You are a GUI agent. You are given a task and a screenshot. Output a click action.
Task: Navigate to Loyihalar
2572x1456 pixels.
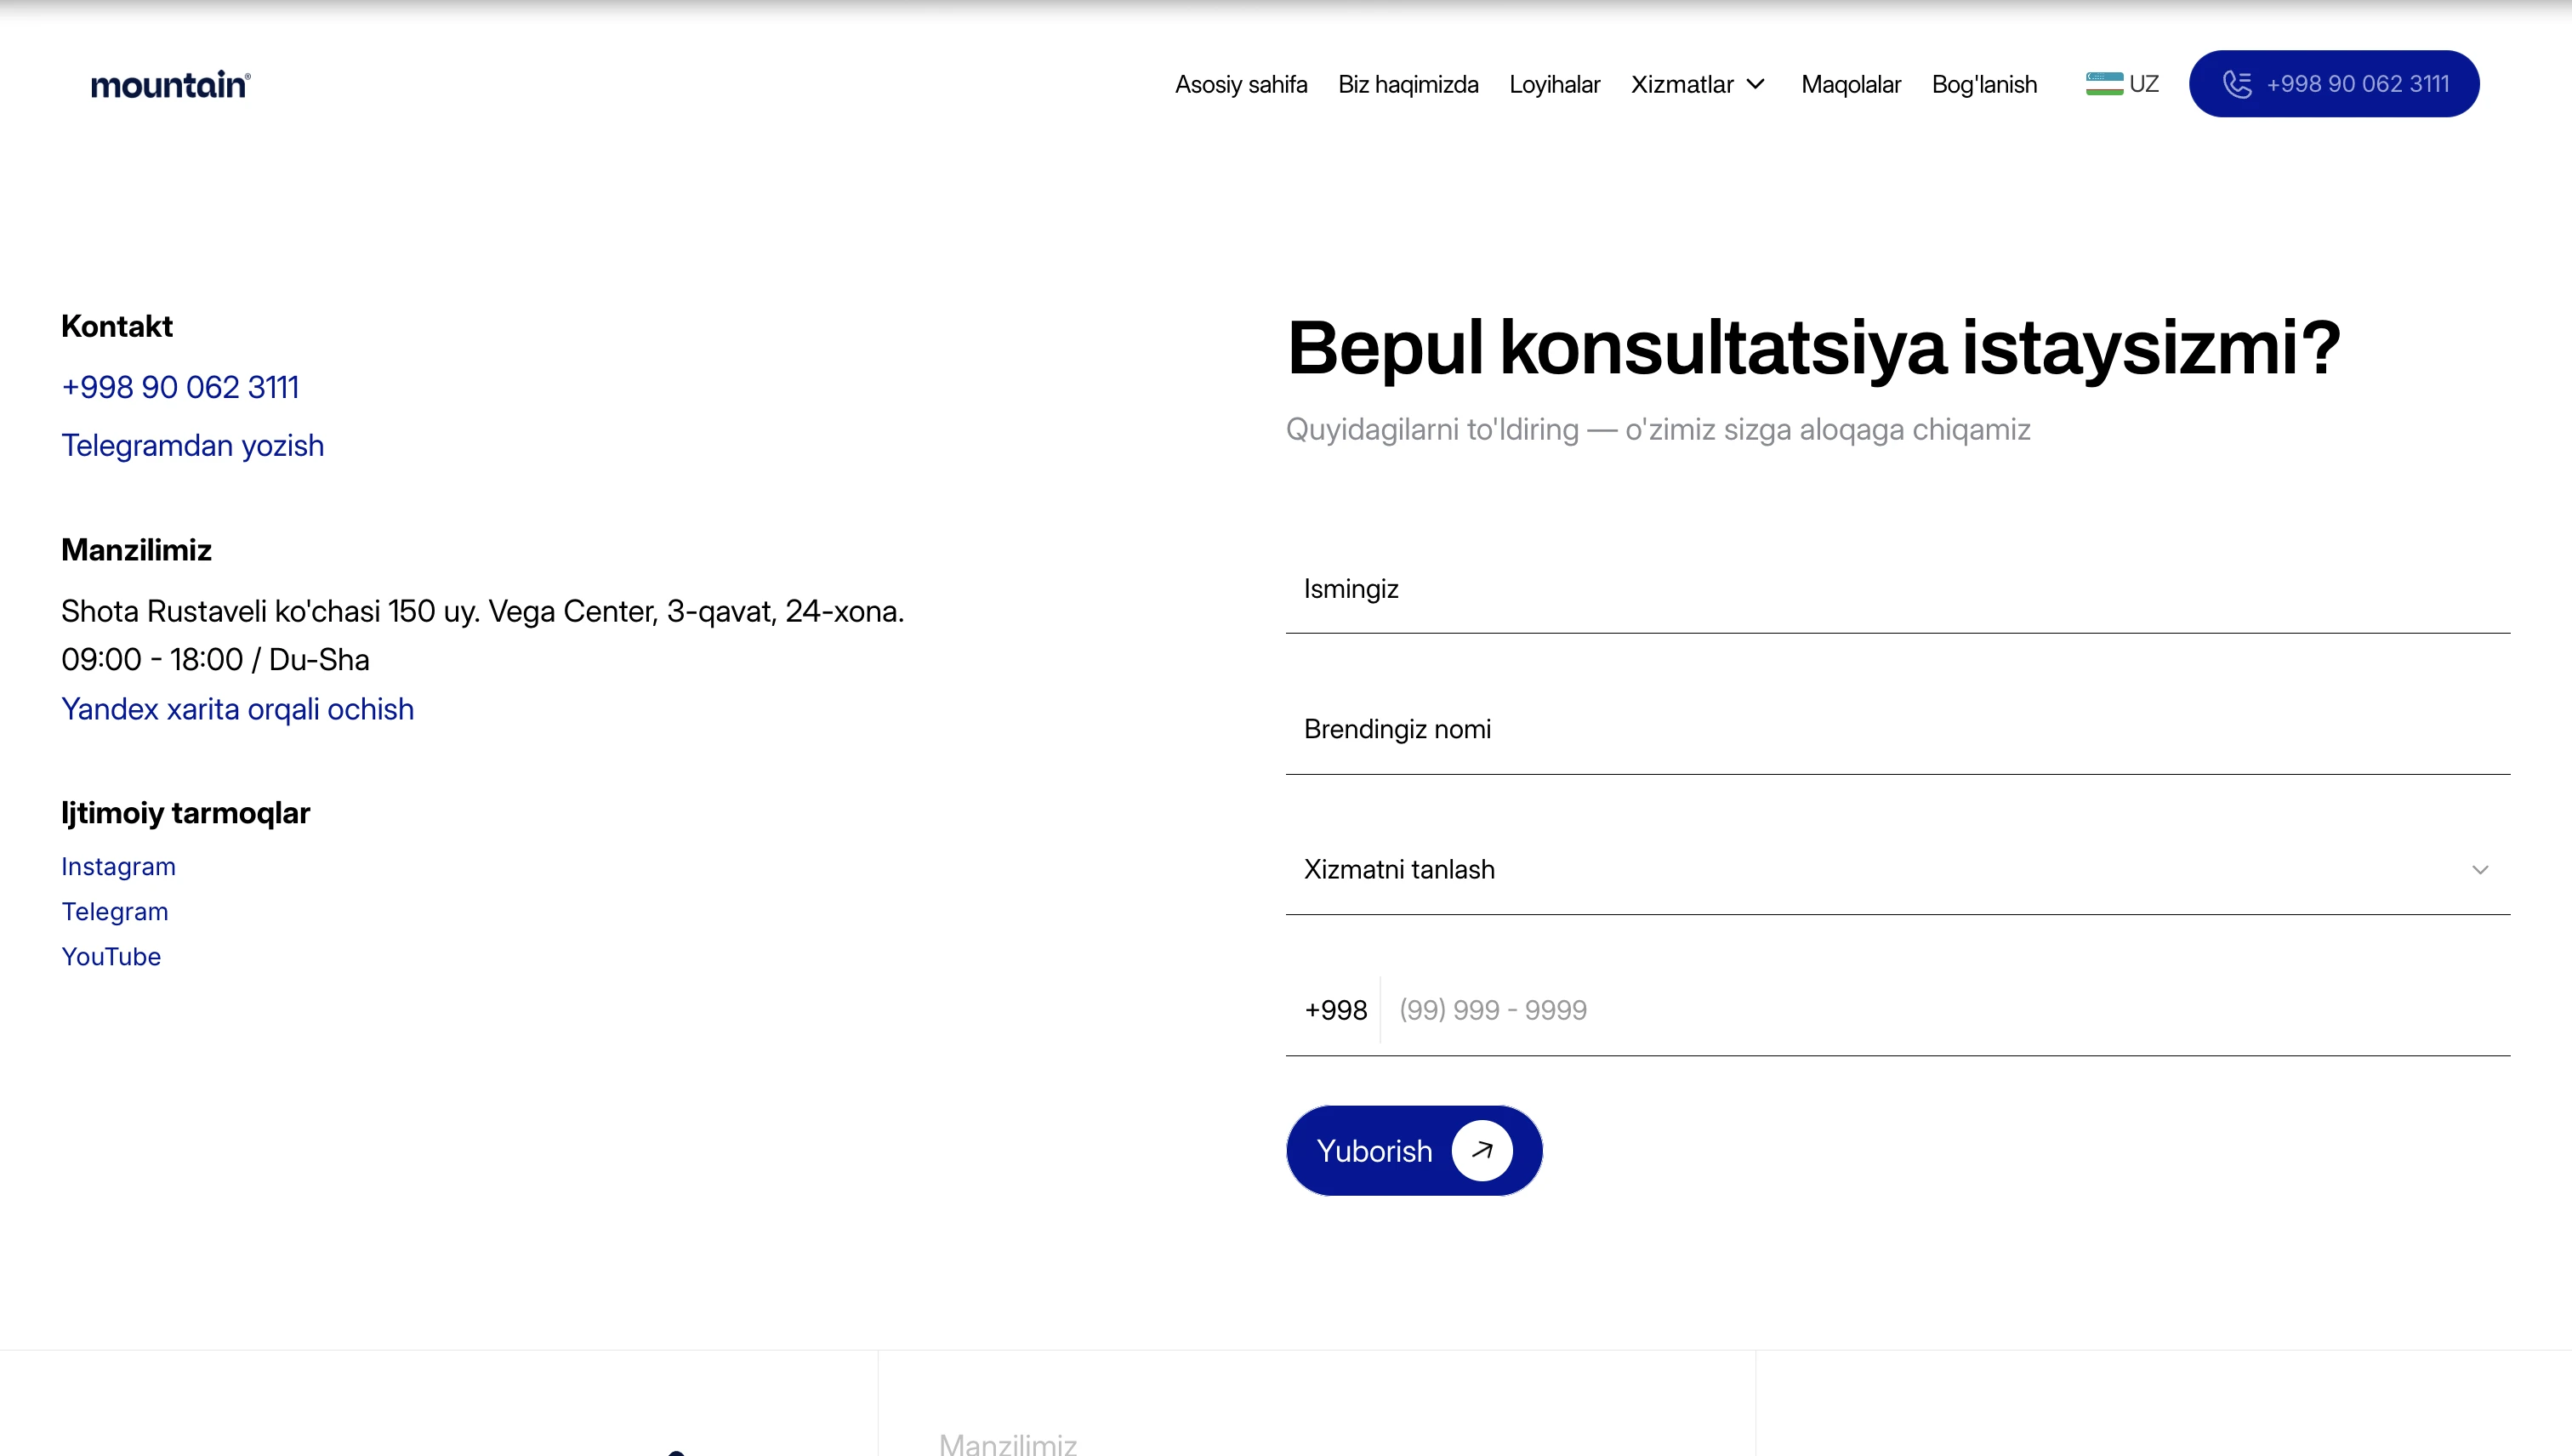[x=1554, y=85]
